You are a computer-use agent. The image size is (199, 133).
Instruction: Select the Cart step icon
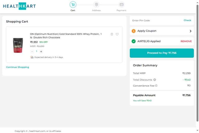tap(73, 5)
